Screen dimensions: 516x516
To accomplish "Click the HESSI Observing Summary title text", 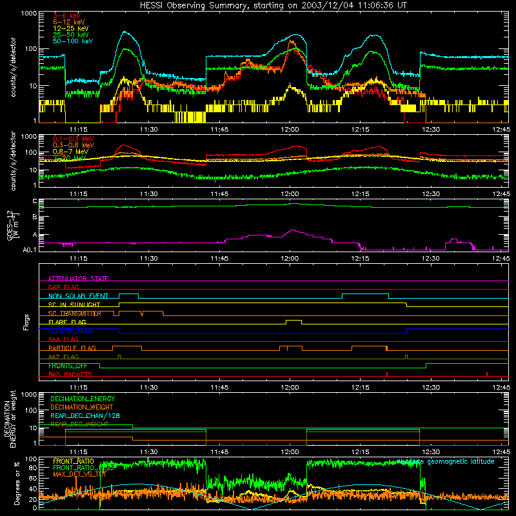I will coord(273,5).
